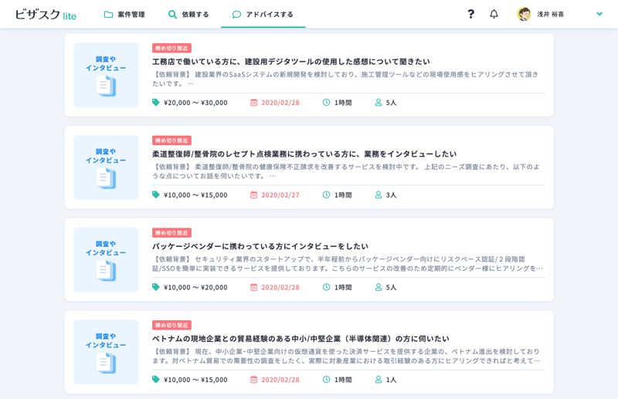Open the 案件管理 tab
This screenshot has height=399, width=618.
point(124,15)
